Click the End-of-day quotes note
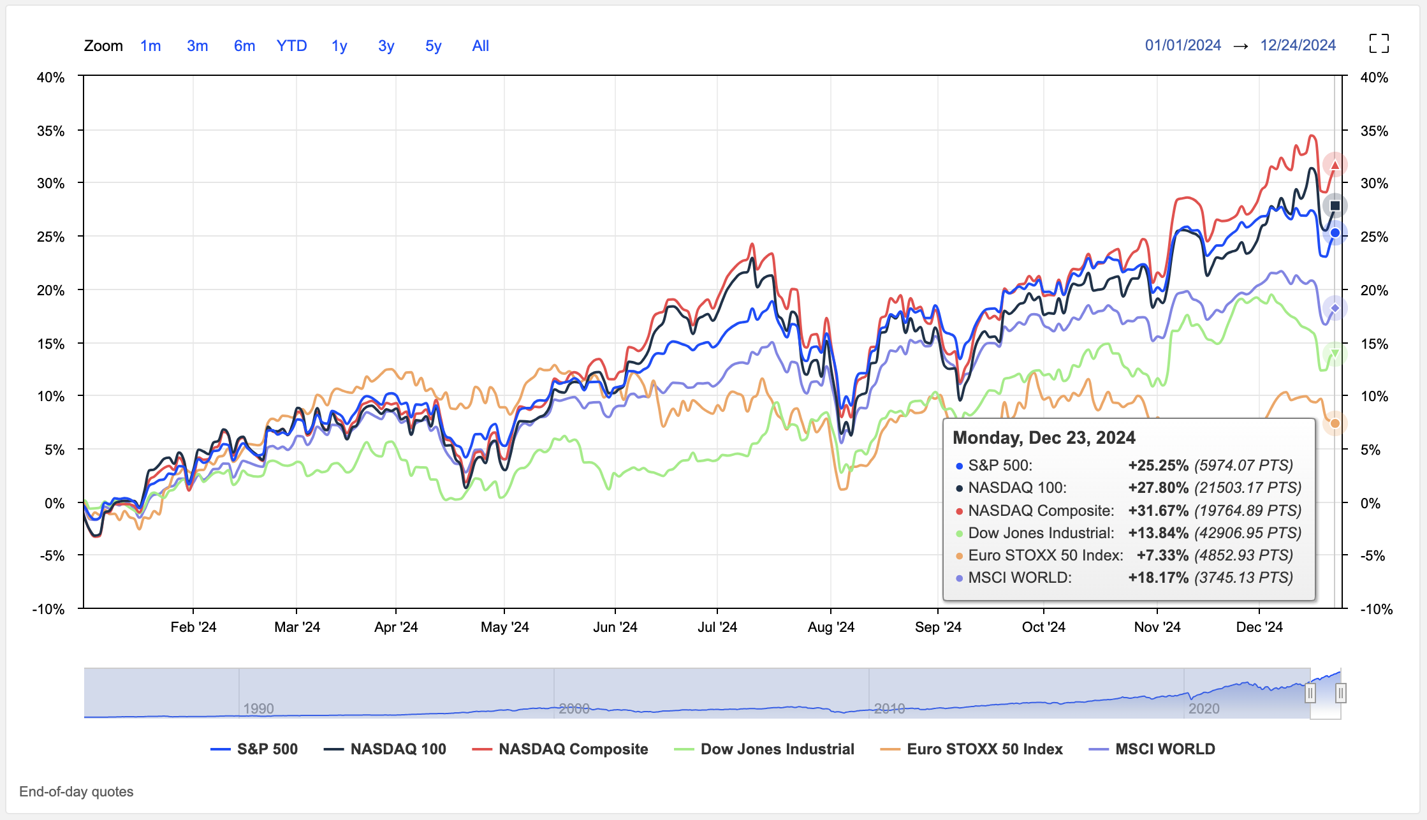This screenshot has width=1427, height=820. click(x=77, y=792)
